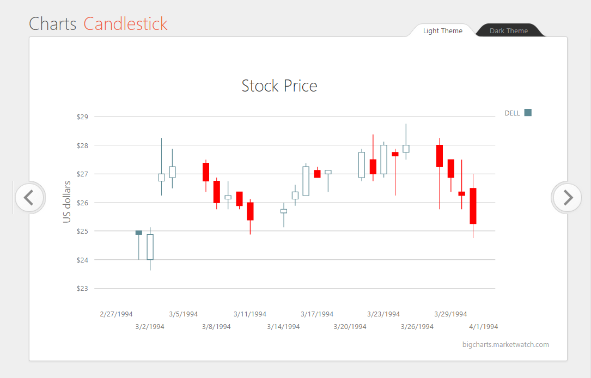Toggle the DELL legend color square

[x=527, y=113]
